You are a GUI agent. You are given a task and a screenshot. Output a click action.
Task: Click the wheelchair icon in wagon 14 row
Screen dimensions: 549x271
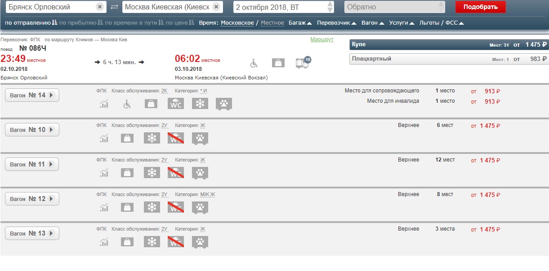point(128,104)
